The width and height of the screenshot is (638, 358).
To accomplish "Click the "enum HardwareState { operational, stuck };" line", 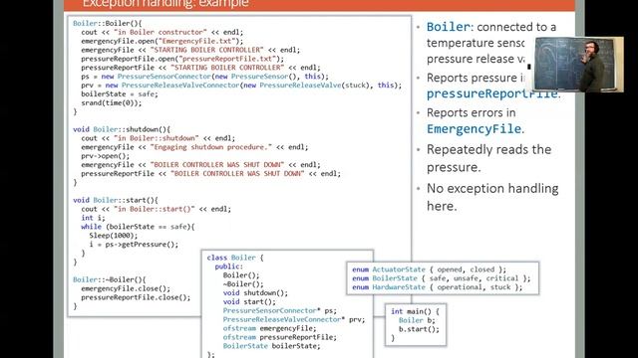I will 438,287.
